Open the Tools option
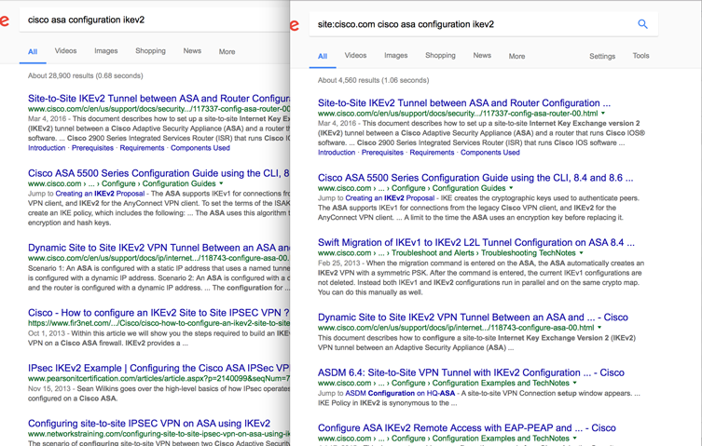Screen dimensions: 702x446 point(640,56)
